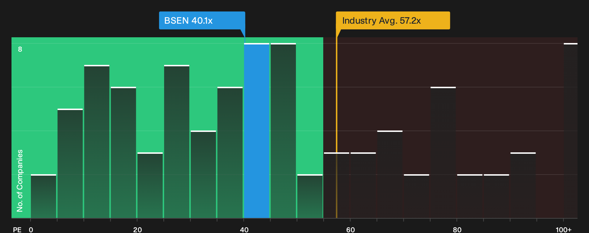
Task: Click the x-axis tick label '40'
Action: (x=244, y=229)
